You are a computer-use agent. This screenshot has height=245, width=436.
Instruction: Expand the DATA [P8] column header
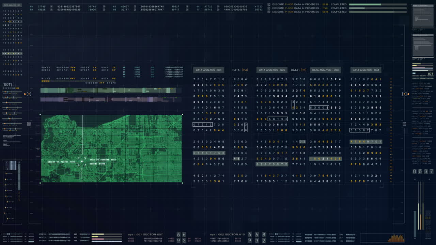[298, 70]
